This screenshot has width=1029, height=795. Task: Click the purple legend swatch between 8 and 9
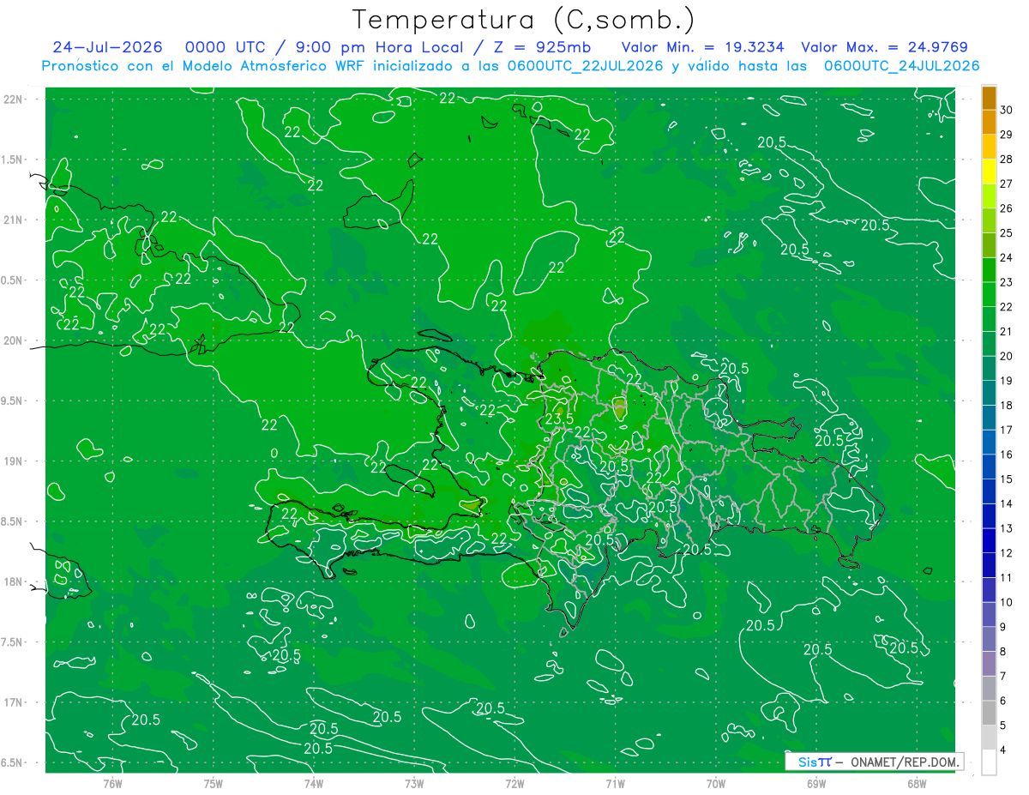(x=989, y=639)
